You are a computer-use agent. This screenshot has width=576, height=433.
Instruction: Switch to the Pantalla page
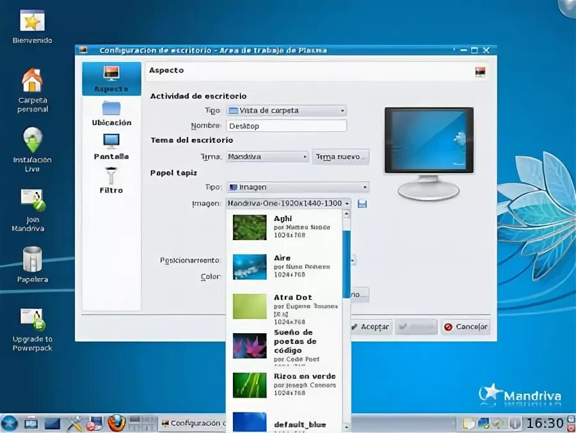click(111, 147)
